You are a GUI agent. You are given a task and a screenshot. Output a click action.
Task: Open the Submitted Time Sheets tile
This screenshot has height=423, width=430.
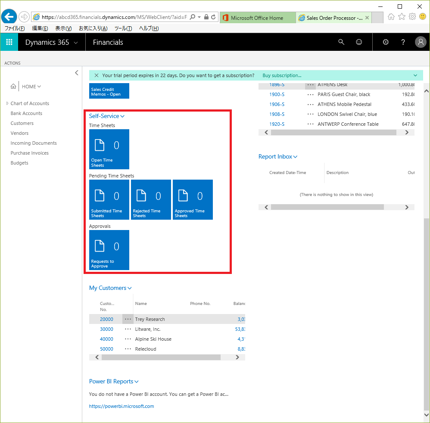point(109,199)
